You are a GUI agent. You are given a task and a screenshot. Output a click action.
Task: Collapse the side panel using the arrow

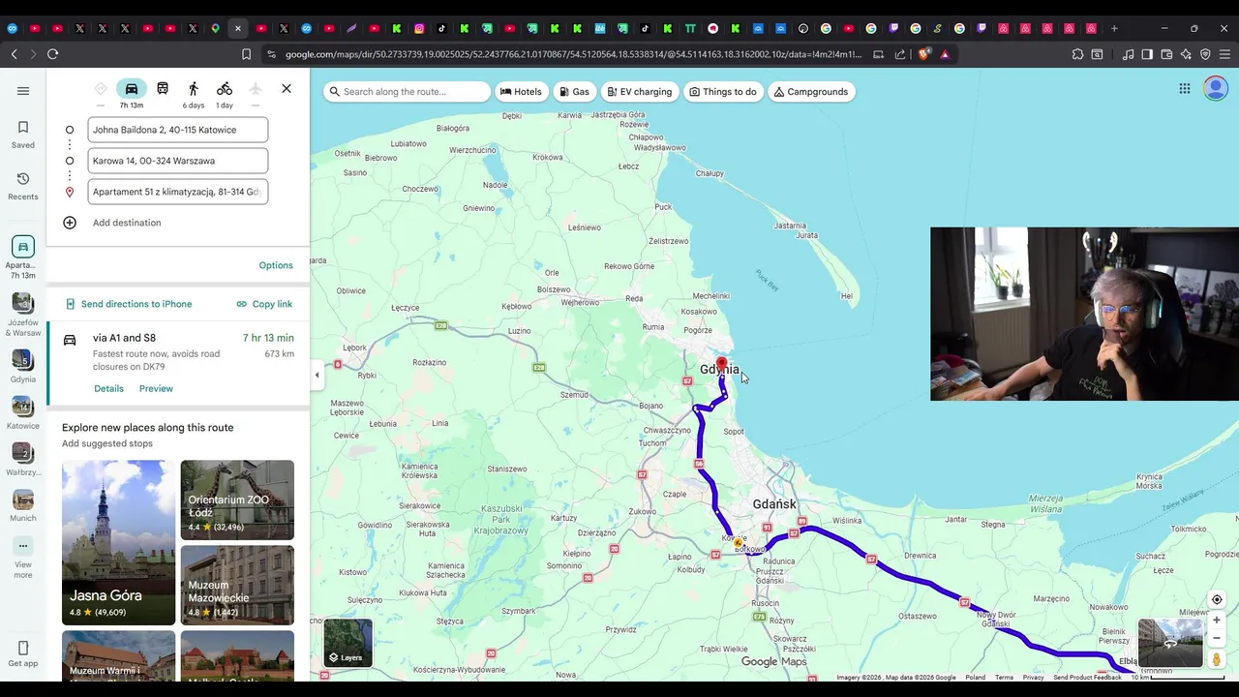[x=317, y=375]
